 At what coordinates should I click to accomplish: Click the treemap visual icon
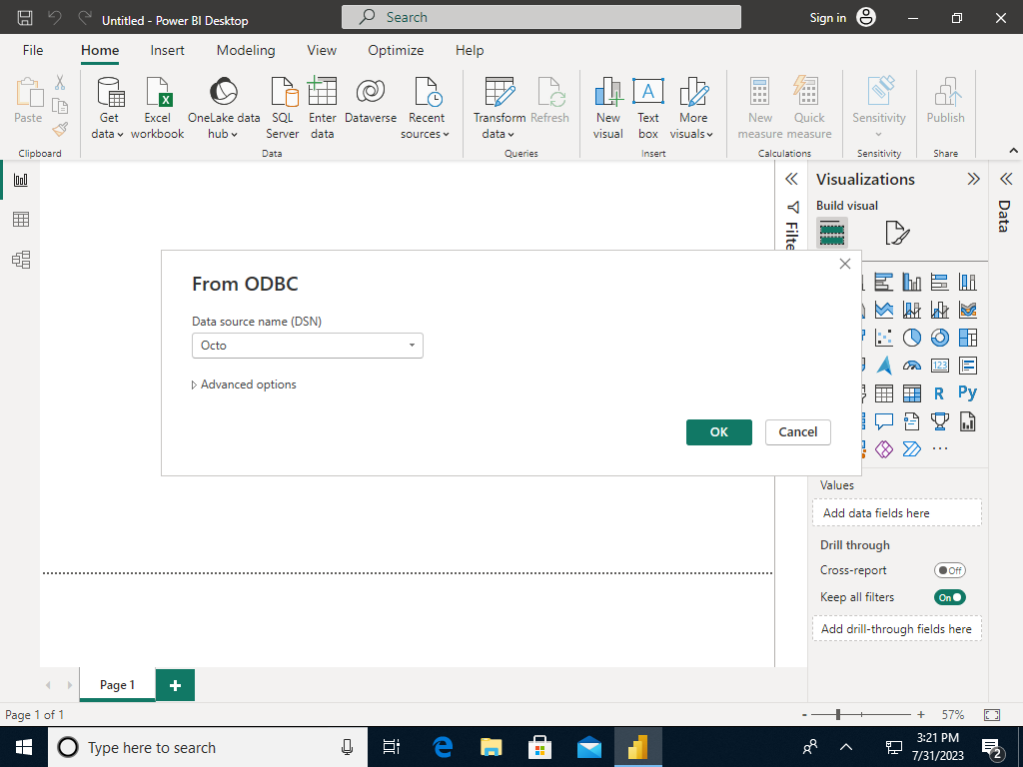coord(968,338)
